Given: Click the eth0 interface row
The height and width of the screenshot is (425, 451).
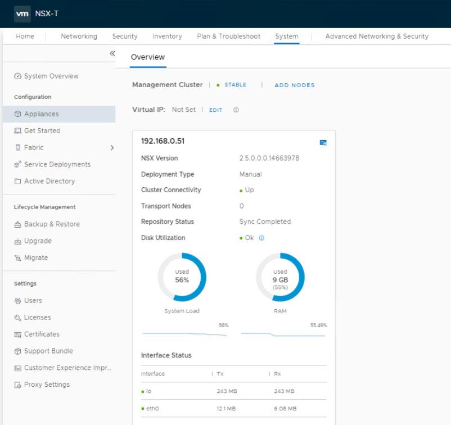Looking at the screenshot, I should [233, 408].
